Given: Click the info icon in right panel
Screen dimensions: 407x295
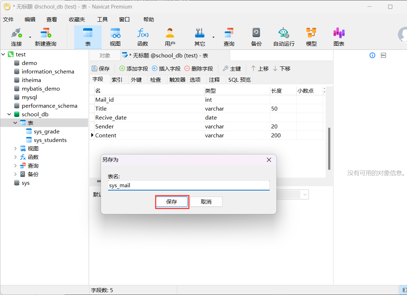Looking at the screenshot, I should coord(372,55).
